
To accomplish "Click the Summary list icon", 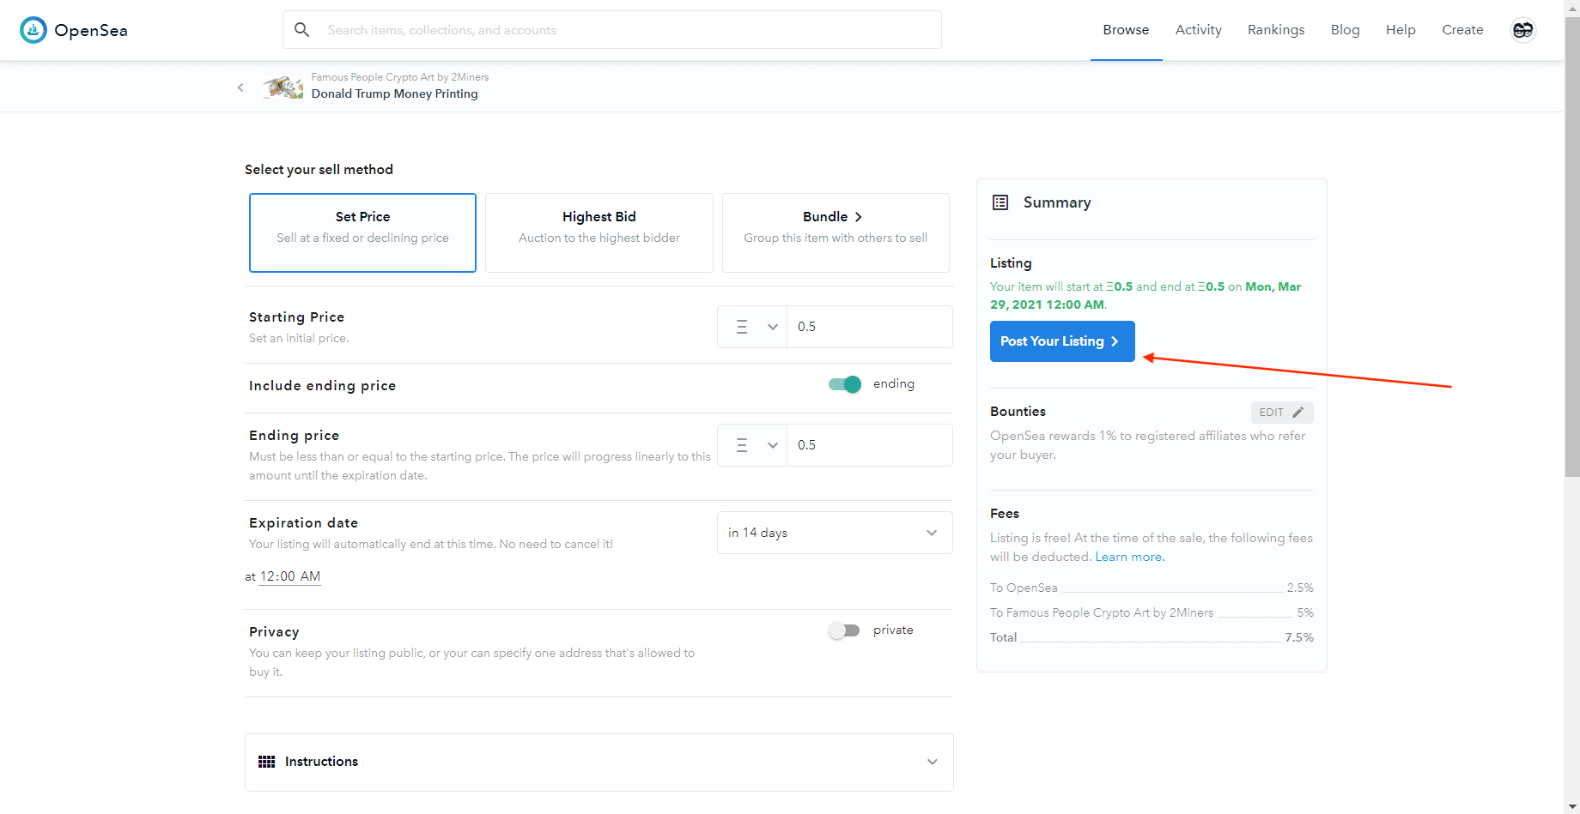I will pos(1000,203).
